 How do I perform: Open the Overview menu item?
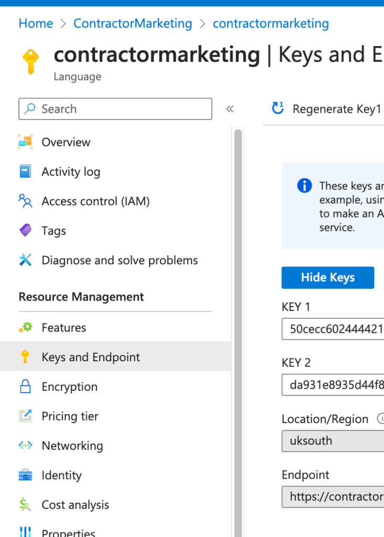(115, 142)
